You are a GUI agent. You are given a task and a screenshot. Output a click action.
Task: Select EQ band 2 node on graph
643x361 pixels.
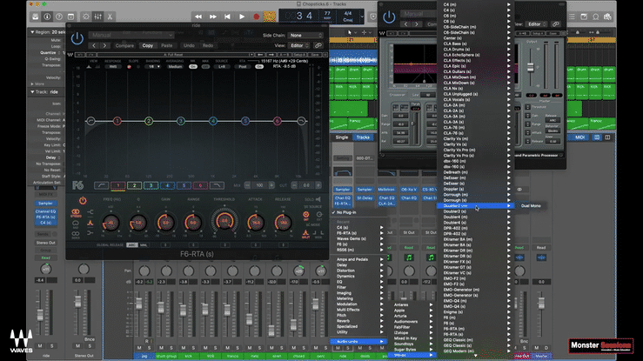(149, 121)
